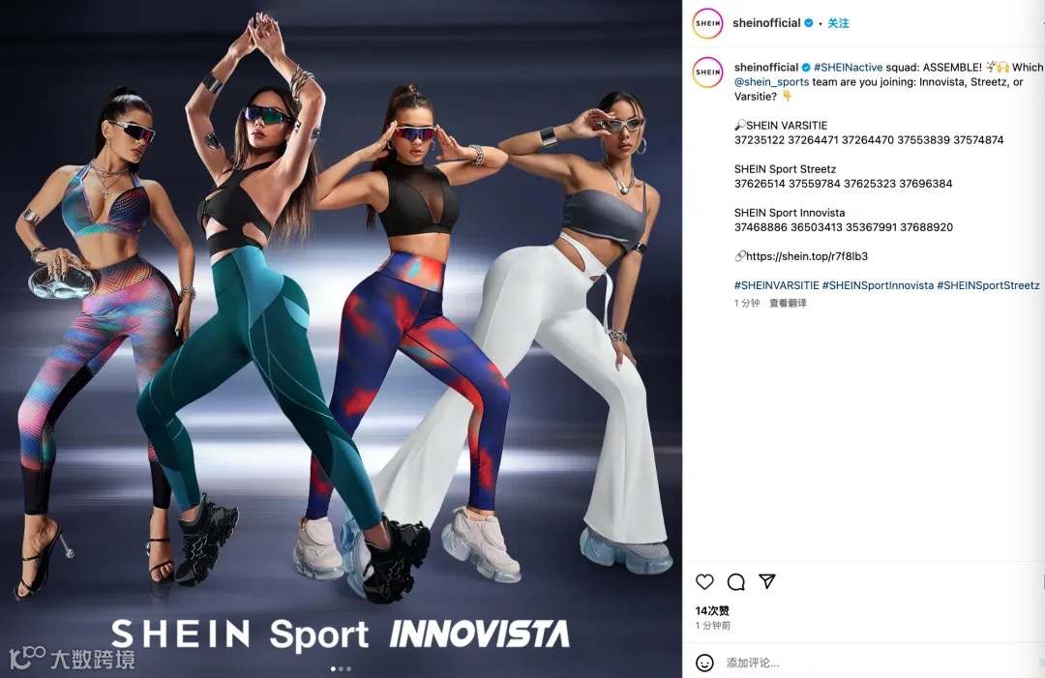
Task: Open SHEIN profile avatar in header
Action: tap(707, 23)
